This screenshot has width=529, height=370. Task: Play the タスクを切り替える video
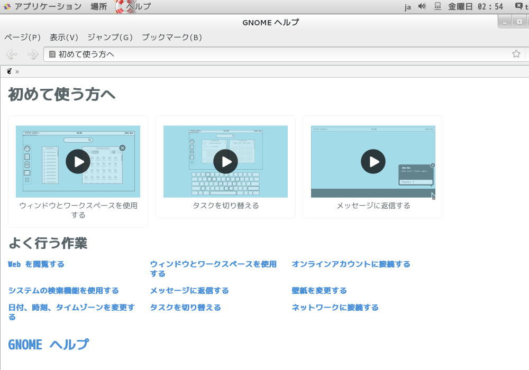(225, 162)
